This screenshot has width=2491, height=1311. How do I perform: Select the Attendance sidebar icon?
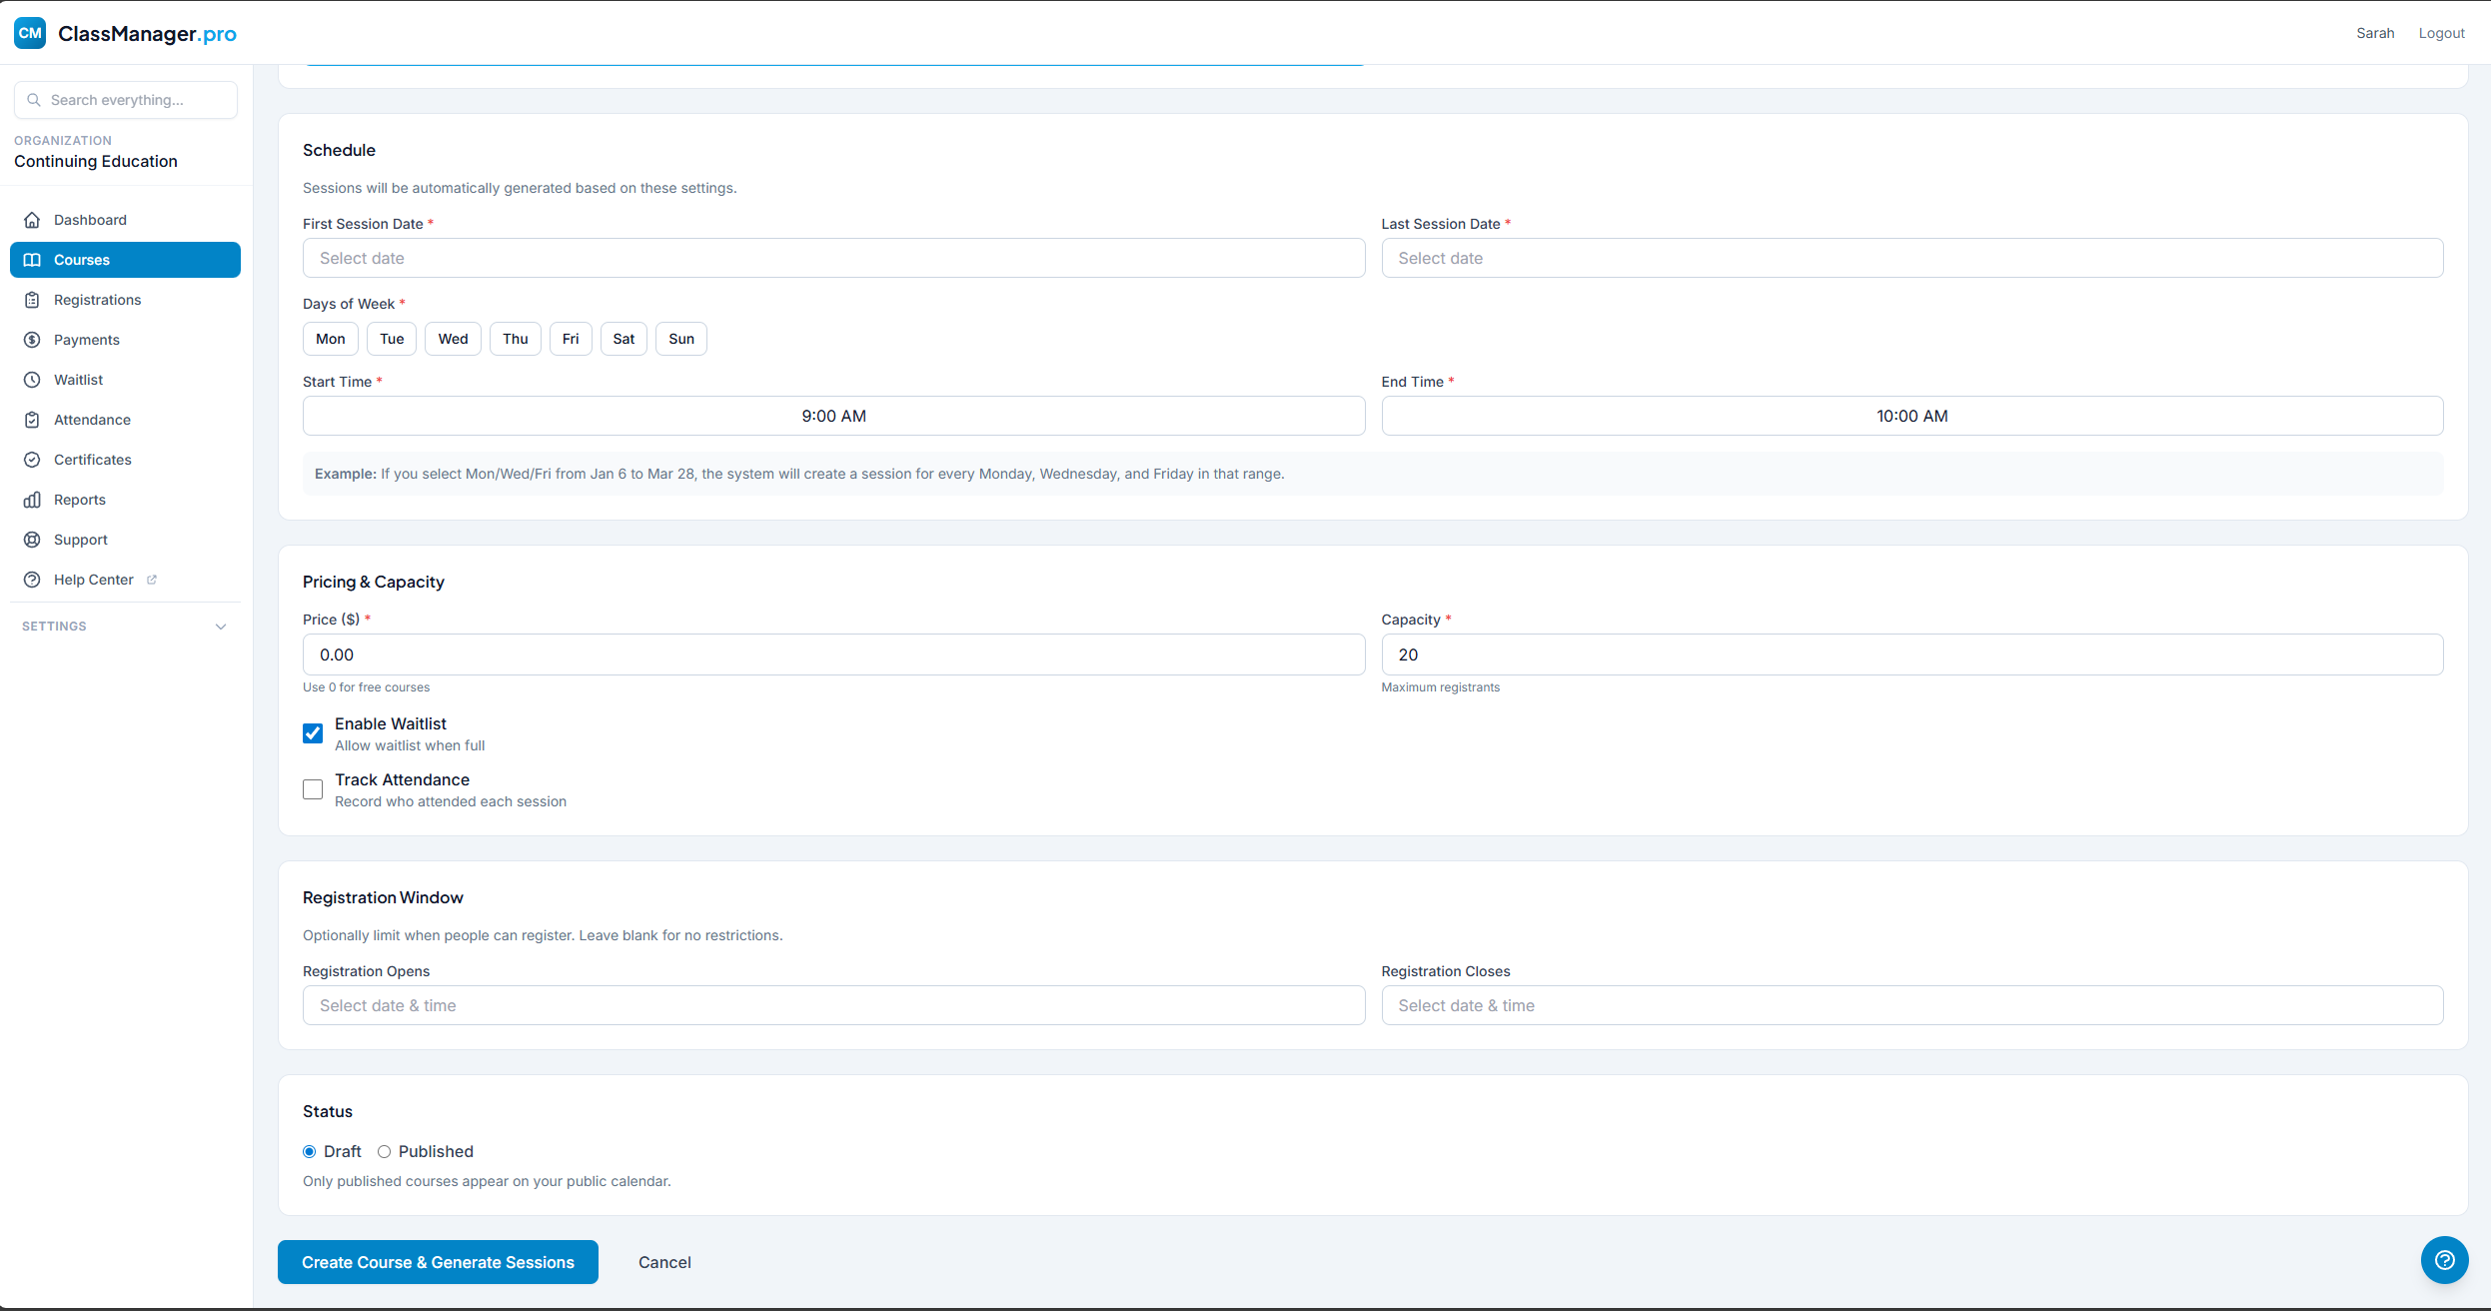[32, 419]
